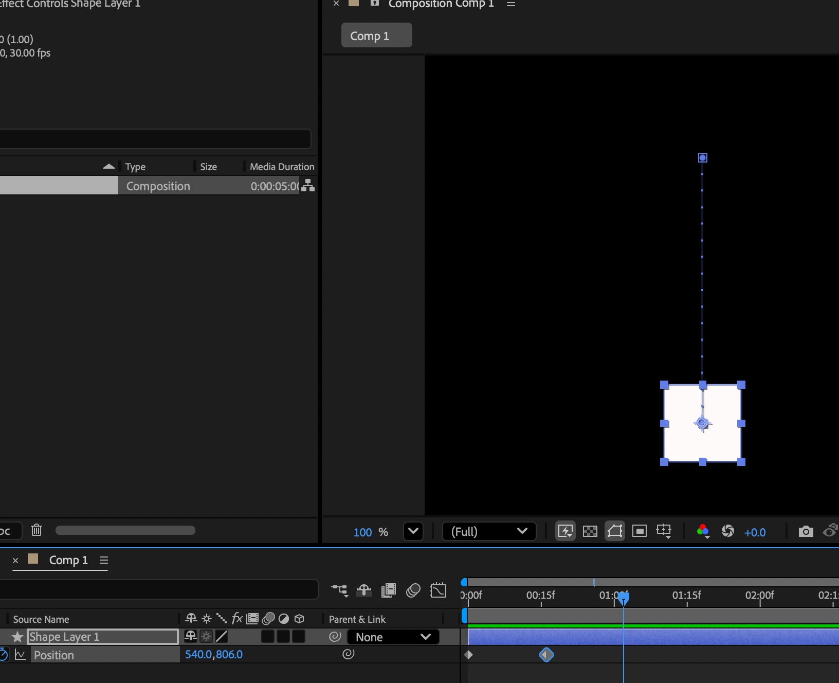Open the Comp 1 timeline panel menu
839x683 pixels.
[x=104, y=560]
